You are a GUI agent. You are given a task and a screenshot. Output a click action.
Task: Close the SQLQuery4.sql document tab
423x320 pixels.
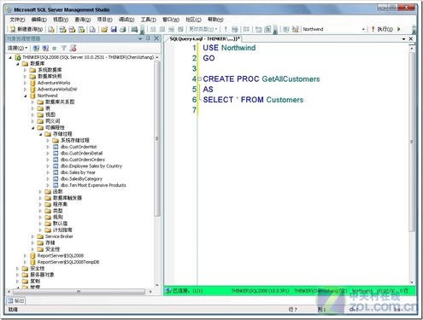click(x=411, y=38)
